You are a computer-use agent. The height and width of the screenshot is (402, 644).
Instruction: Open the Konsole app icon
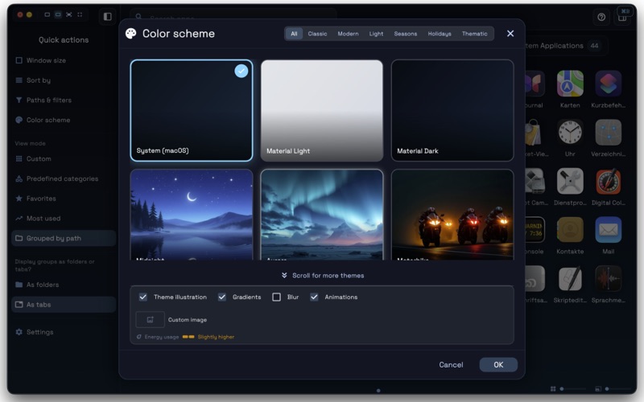point(535,230)
